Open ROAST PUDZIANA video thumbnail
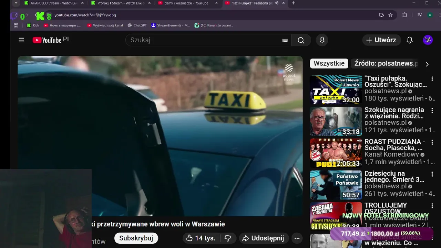Screen dimensions: 441x248 336,153
